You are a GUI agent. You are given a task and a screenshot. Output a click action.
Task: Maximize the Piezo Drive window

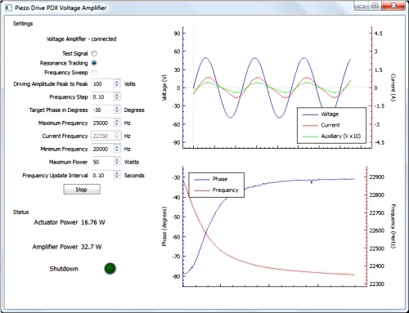click(x=375, y=6)
